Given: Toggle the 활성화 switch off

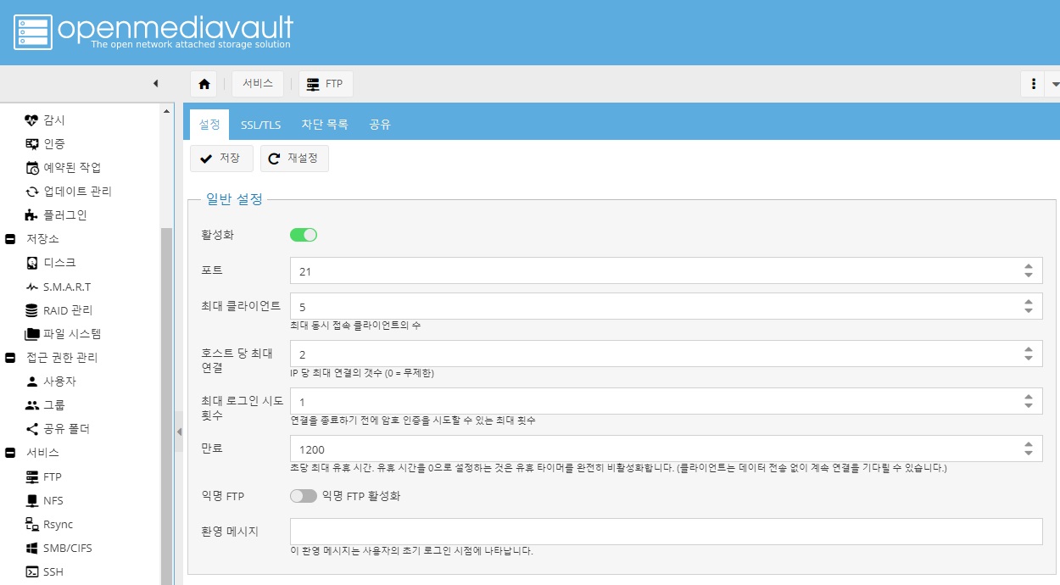Looking at the screenshot, I should (x=303, y=234).
